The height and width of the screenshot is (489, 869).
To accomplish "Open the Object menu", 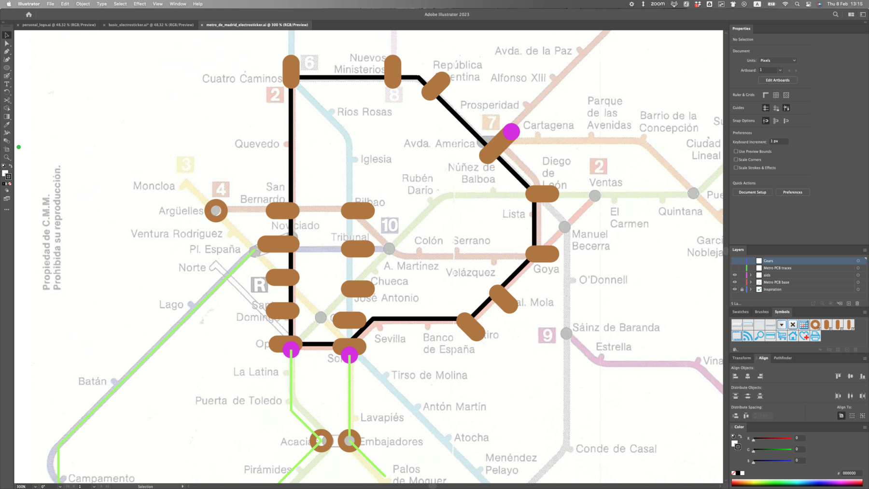I will pyautogui.click(x=83, y=4).
